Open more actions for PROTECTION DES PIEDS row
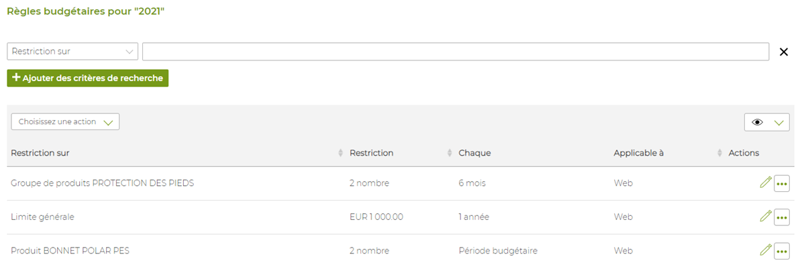802x277 pixels. pos(782,183)
